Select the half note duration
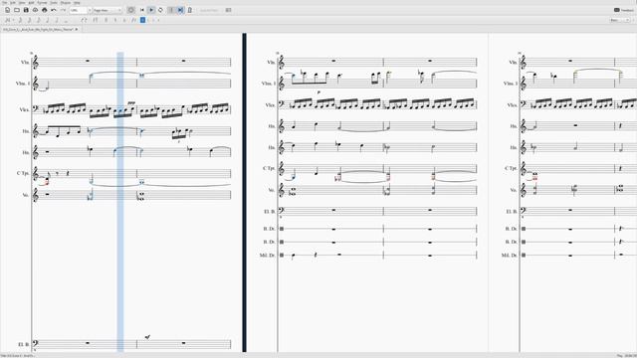The height and width of the screenshot is (358, 637). (56, 20)
